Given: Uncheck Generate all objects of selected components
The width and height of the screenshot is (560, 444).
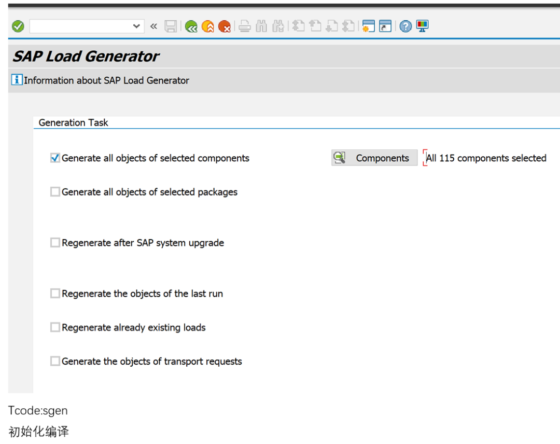Looking at the screenshot, I should pyautogui.click(x=55, y=158).
